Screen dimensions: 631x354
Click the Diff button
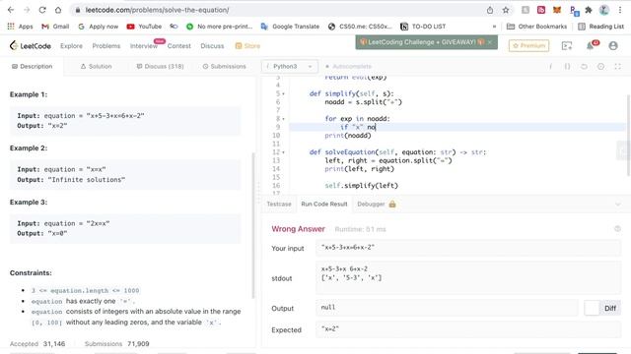(x=610, y=308)
